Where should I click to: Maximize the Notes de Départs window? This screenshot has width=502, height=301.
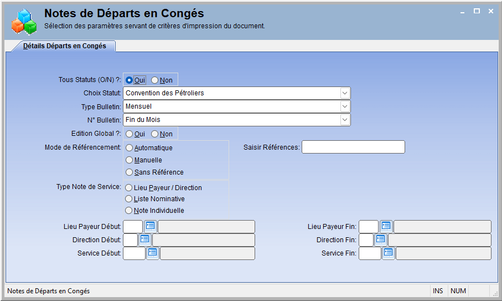[477, 11]
